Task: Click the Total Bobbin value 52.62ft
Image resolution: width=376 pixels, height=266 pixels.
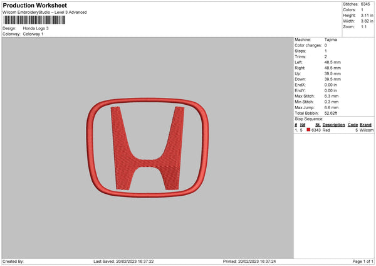Action: [x=331, y=114]
